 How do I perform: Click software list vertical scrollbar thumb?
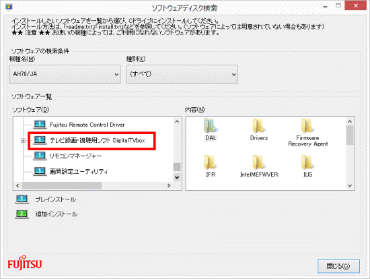click(x=177, y=167)
